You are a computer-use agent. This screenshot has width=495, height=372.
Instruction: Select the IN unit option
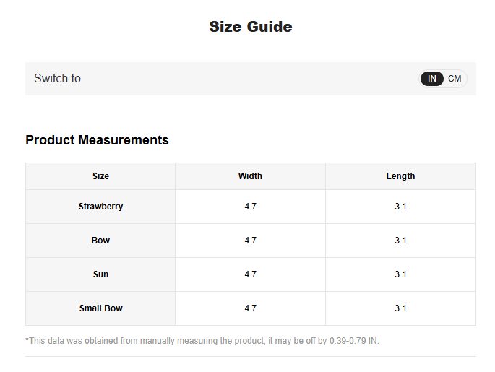click(x=432, y=79)
